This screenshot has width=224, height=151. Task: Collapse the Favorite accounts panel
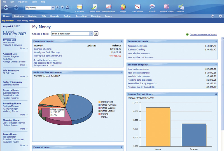tap(122, 41)
